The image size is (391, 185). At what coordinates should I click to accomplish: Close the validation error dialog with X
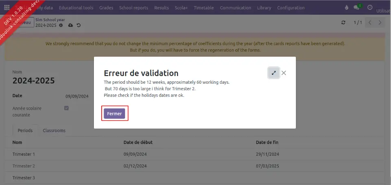click(x=284, y=73)
